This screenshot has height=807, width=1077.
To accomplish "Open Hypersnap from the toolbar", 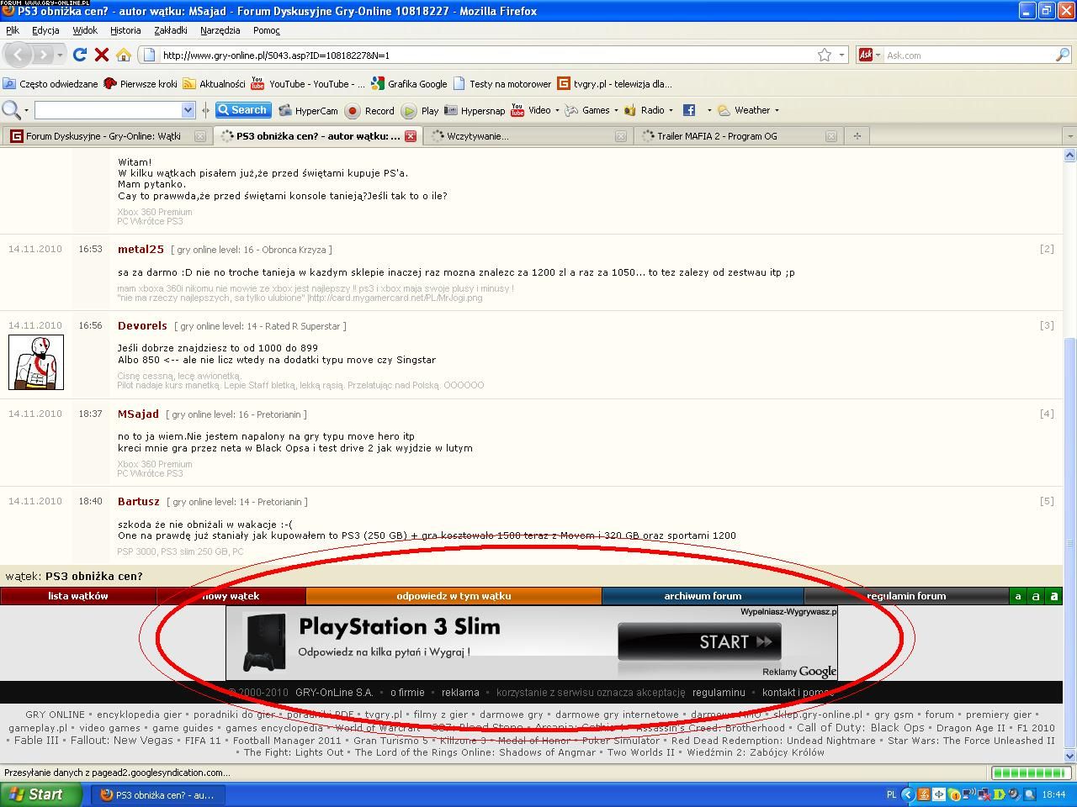I will pyautogui.click(x=475, y=110).
